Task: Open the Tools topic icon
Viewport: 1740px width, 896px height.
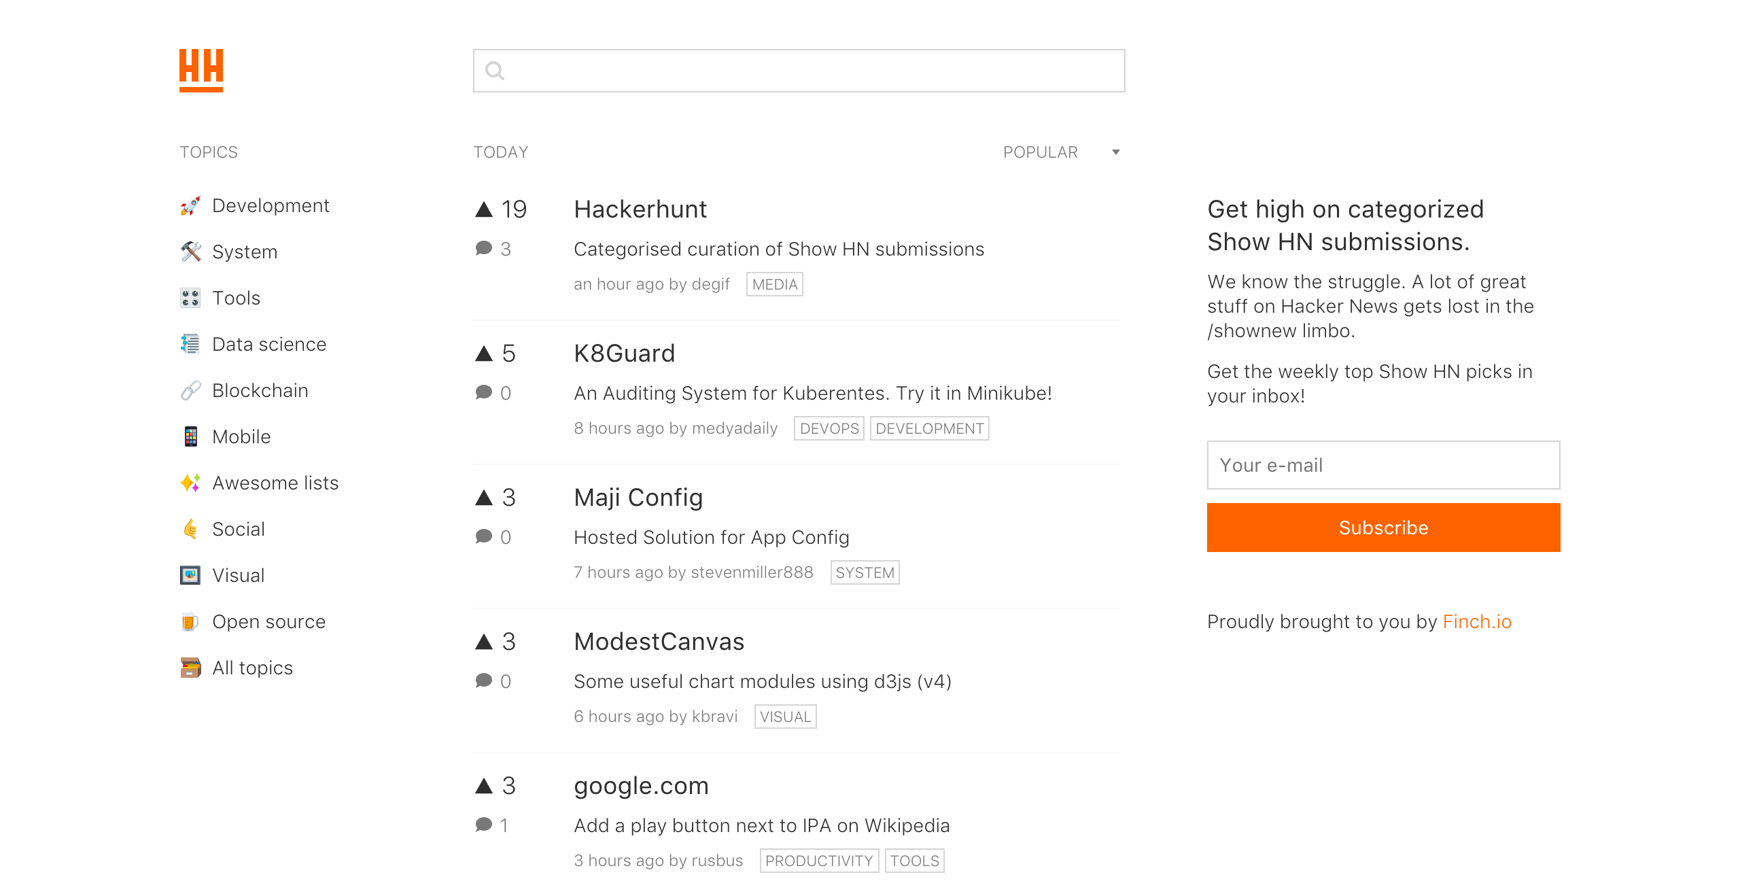Action: click(x=190, y=298)
